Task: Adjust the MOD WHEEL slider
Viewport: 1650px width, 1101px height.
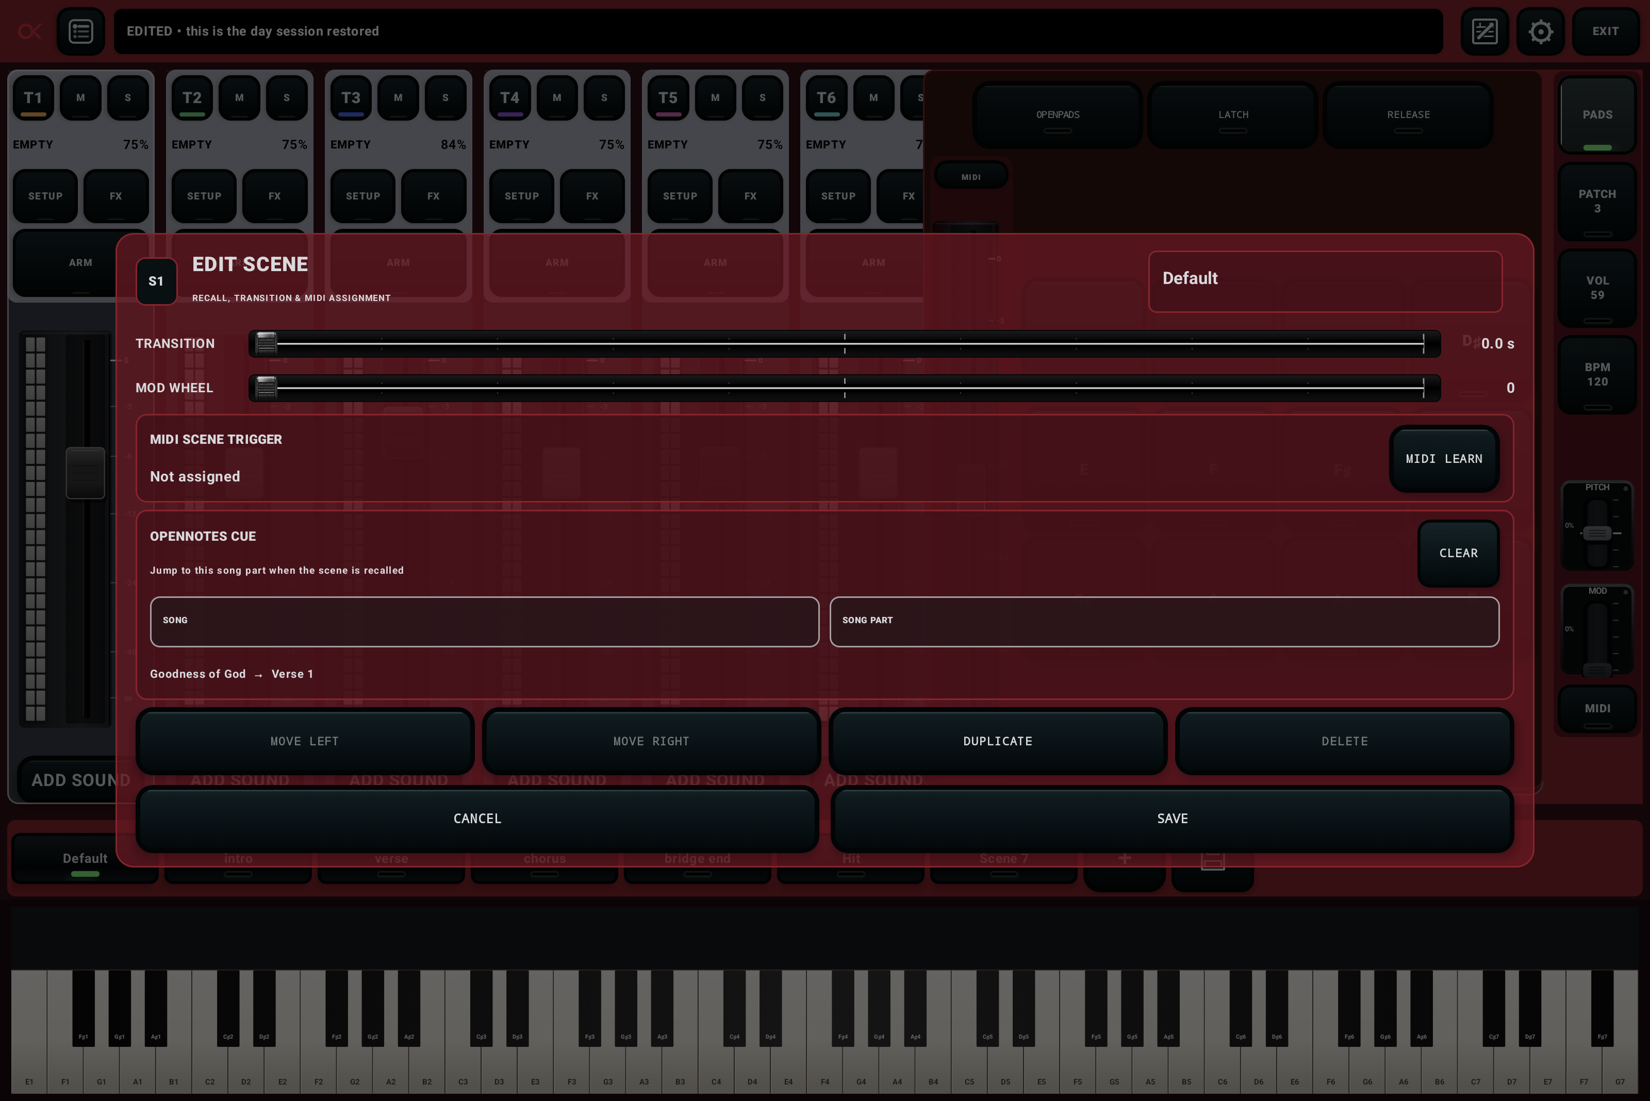Action: pos(844,388)
